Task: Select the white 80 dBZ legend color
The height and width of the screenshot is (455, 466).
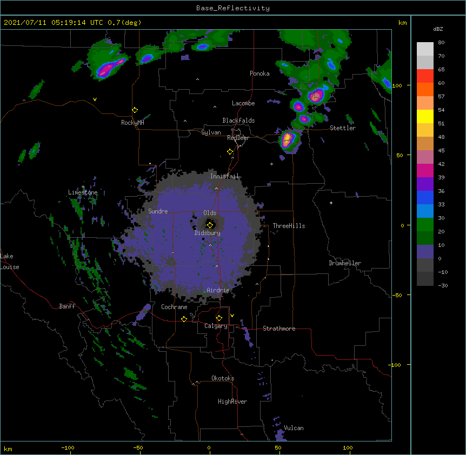Action: point(425,49)
